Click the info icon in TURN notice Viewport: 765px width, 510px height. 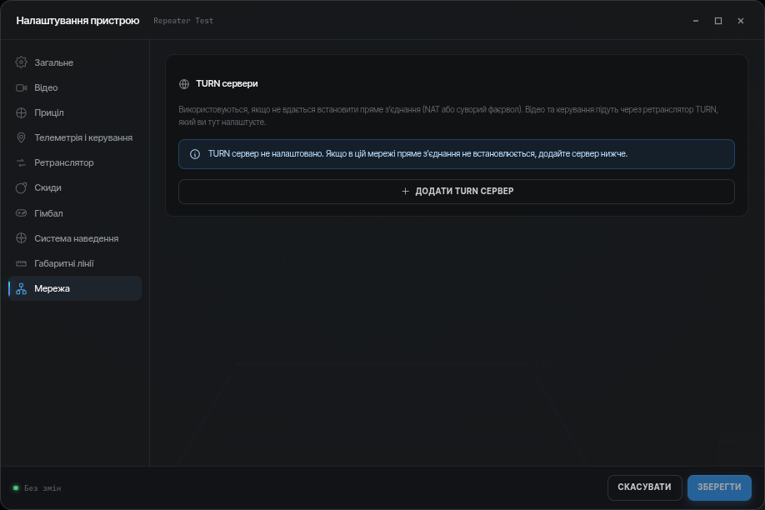click(195, 154)
